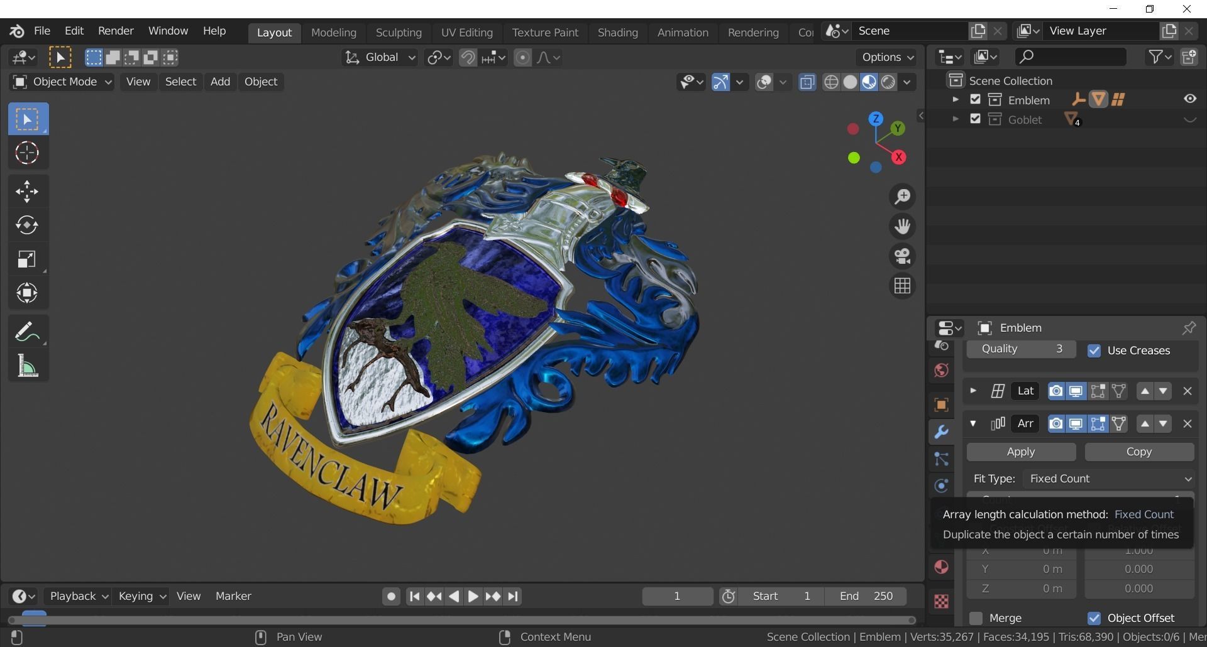1207x647 pixels.
Task: Switch to material preview shading
Action: point(869,82)
